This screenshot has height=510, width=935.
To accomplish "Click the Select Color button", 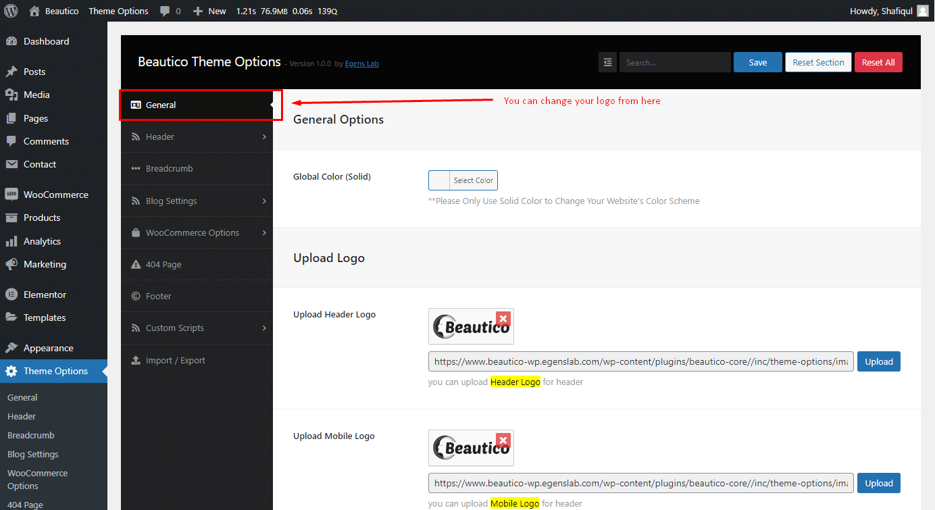I will [x=474, y=180].
